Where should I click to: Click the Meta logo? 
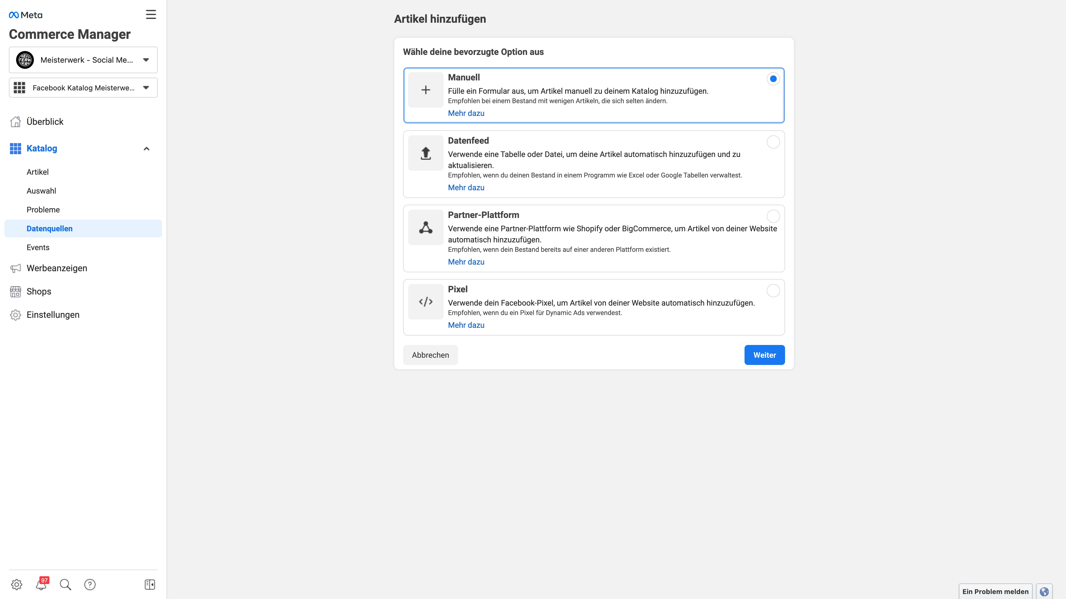coord(25,14)
